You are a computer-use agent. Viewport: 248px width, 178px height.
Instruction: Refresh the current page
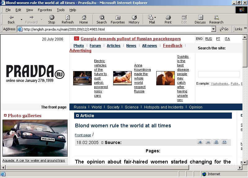coord(68,19)
